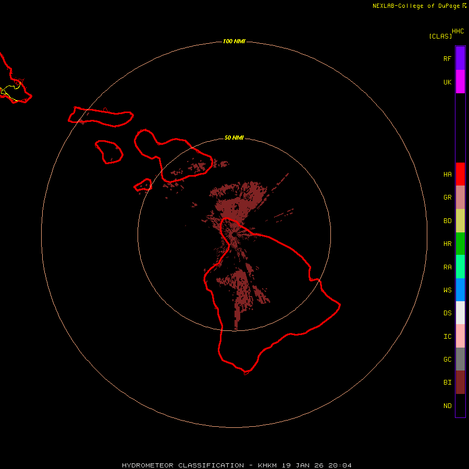Viewport: 469px width, 469px height.
Task: Click the Oahu island outline with the yellow line
Action: point(15,79)
